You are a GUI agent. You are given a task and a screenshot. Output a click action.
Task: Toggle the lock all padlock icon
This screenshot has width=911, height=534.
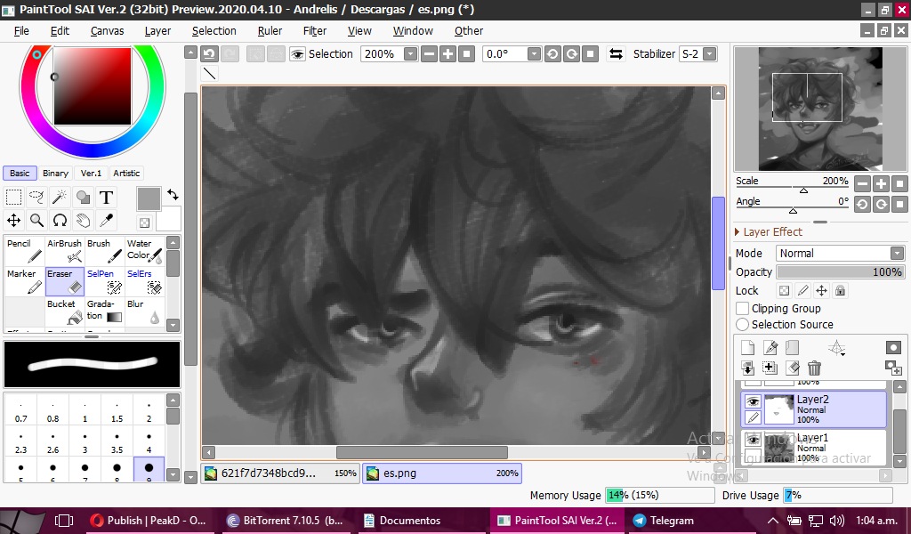tap(840, 290)
